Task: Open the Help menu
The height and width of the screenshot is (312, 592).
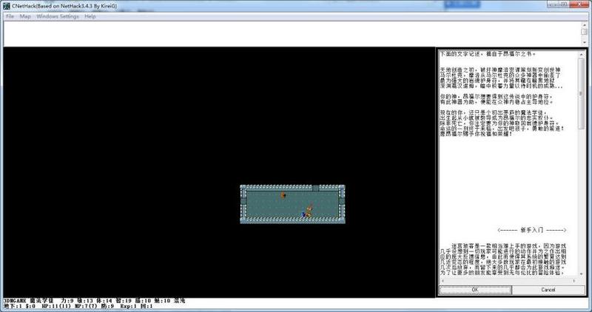Action: click(90, 16)
